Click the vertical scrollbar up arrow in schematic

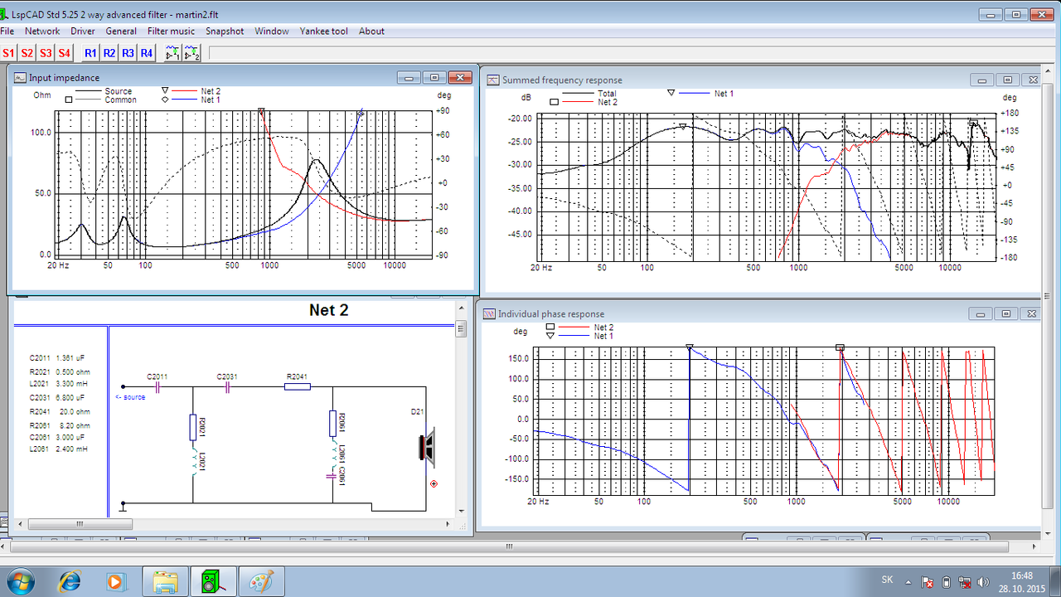[462, 308]
